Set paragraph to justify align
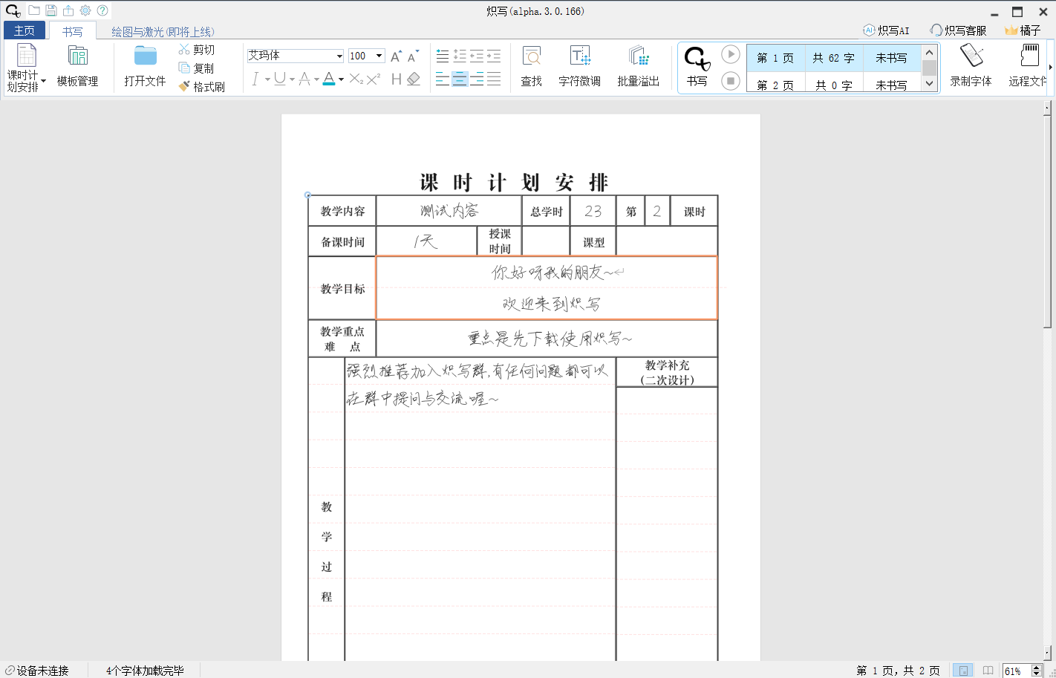 tap(494, 79)
